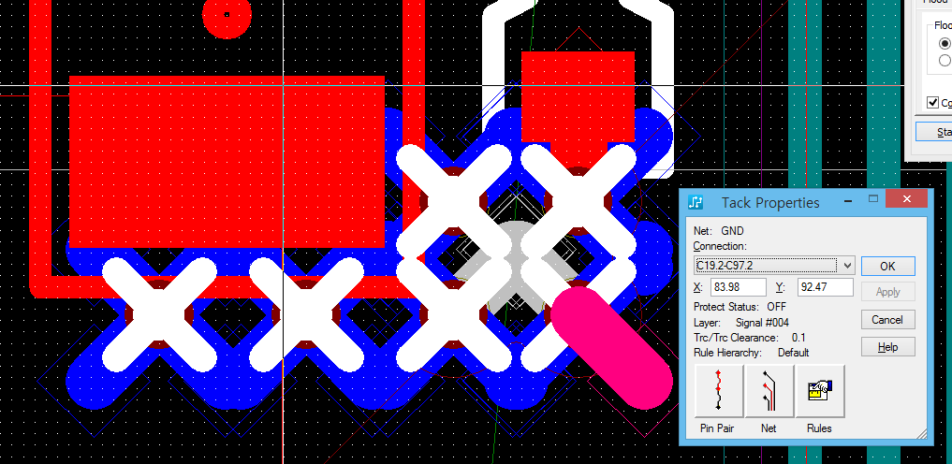Click the round red via at top
This screenshot has width=952, height=464.
coord(227,15)
